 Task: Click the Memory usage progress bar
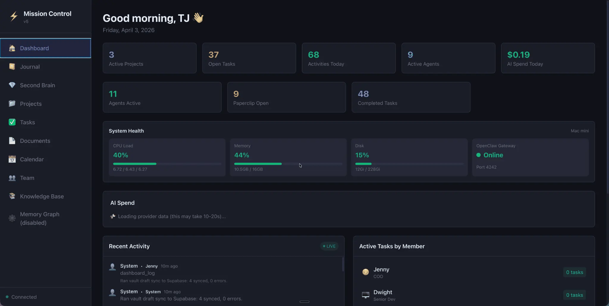288,164
